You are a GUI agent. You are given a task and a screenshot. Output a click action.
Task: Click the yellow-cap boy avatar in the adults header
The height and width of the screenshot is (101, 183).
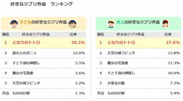[x=111, y=24]
